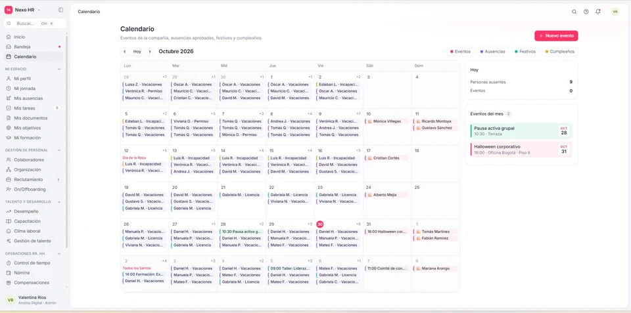Image resolution: width=631 pixels, height=313 pixels.
Task: Go to previous month arrow
Action: pos(125,51)
